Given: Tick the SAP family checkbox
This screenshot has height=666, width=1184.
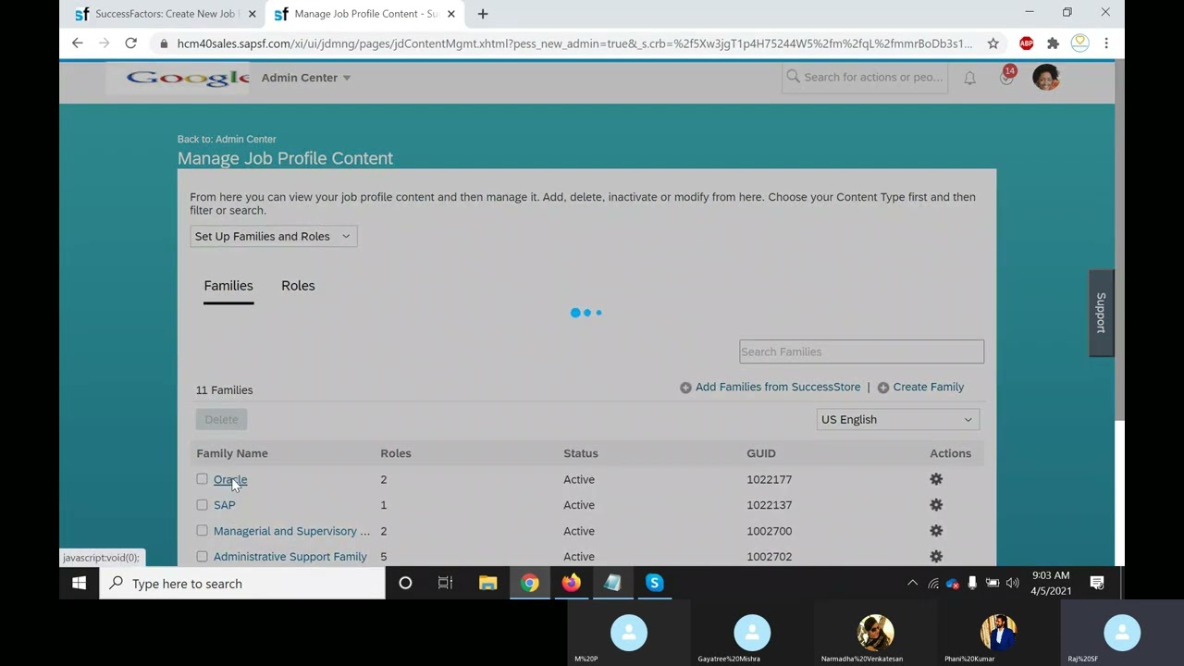Looking at the screenshot, I should pos(202,505).
